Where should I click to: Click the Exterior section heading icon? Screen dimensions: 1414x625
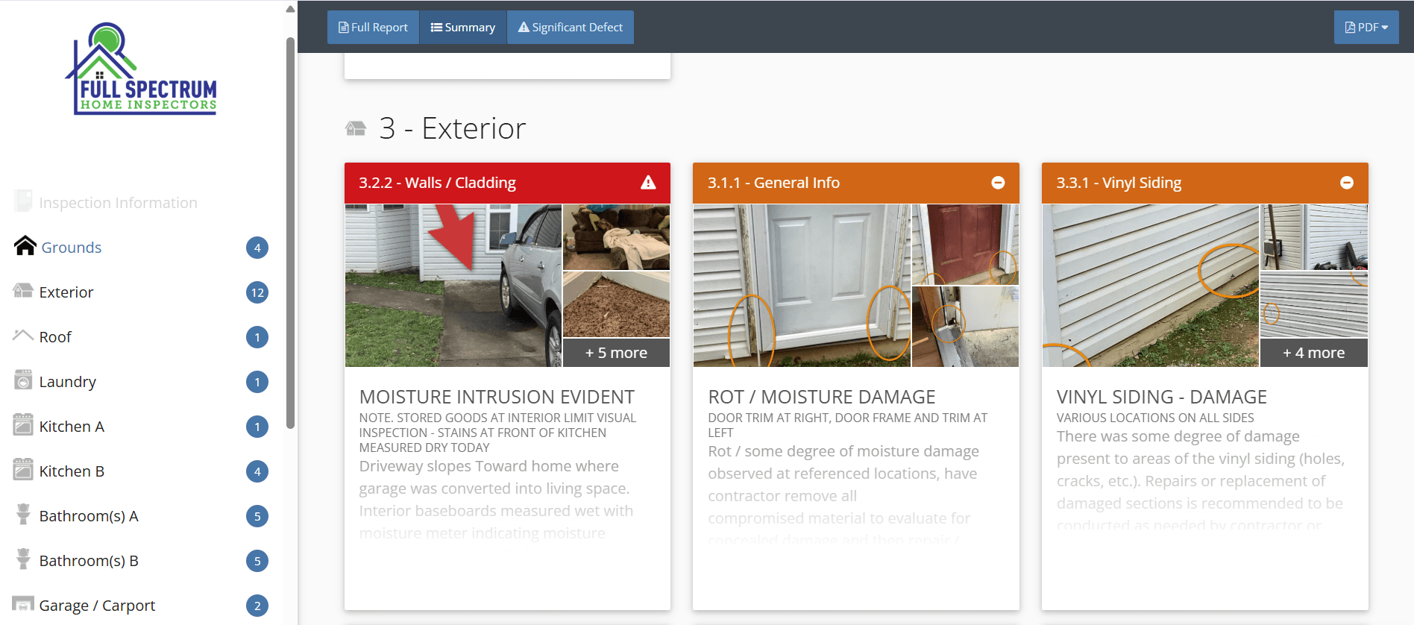[x=356, y=128]
